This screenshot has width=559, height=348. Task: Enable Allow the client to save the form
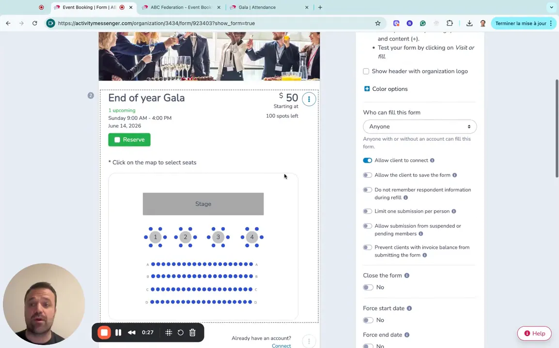[367, 175]
